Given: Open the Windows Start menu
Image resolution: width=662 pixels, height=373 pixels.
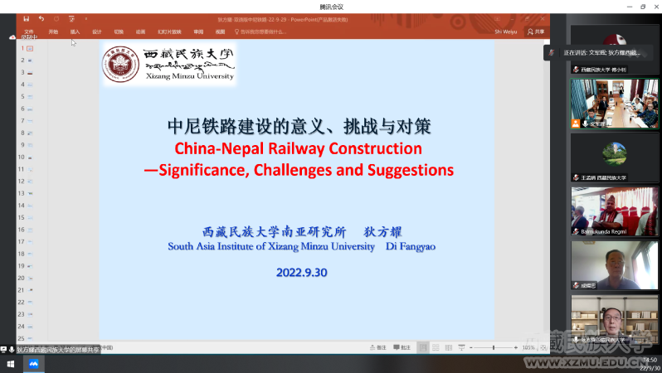Looking at the screenshot, I should pos(11,364).
